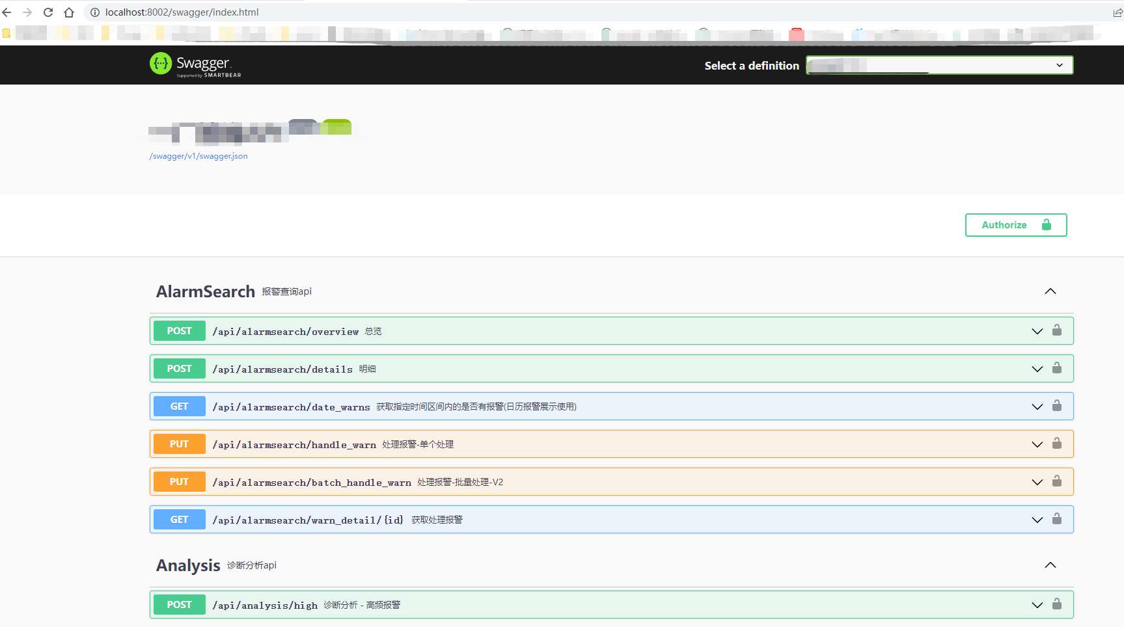Click the lock icon on /api/alarmsearch/overview
Viewport: 1124px width, 627px height.
click(1056, 330)
